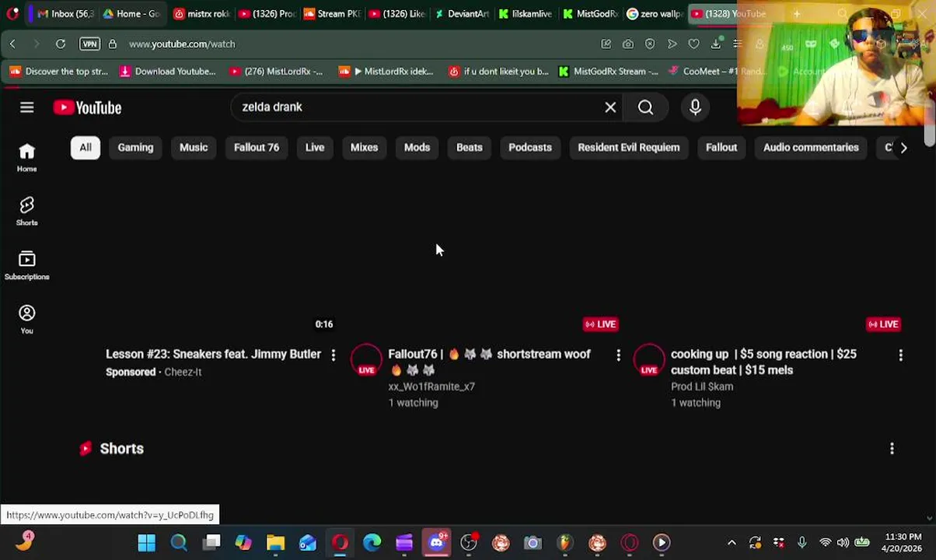
Task: Select the Podcasts filter chip
Action: [530, 148]
